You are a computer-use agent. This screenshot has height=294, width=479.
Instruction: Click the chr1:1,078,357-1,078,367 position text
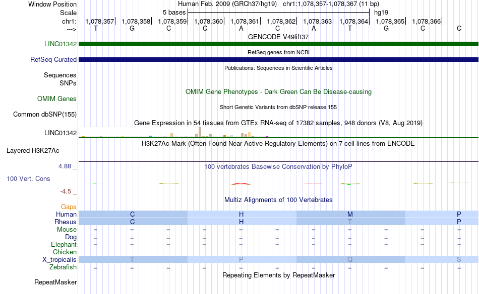click(331, 4)
